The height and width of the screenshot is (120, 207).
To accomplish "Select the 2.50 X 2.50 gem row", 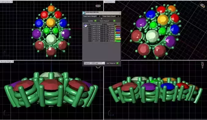I will 102,31.
